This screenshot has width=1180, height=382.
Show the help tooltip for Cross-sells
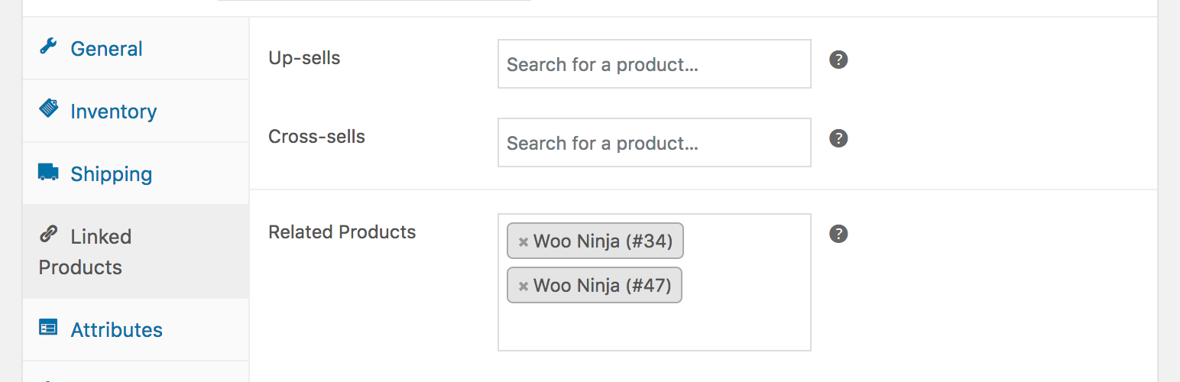(x=838, y=138)
